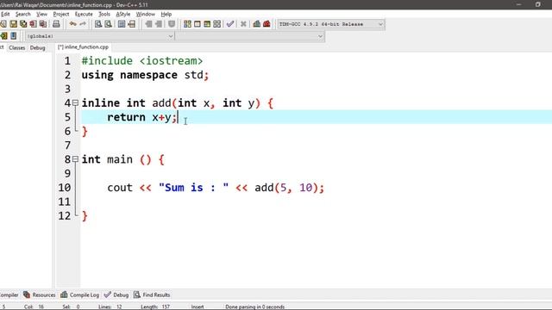Screen dimensions: 552x310
Task: Open the Search menu
Action: pyautogui.click(x=23, y=14)
